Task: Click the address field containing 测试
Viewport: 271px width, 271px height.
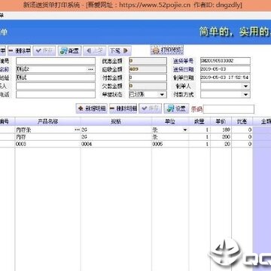Action: (x=56, y=78)
